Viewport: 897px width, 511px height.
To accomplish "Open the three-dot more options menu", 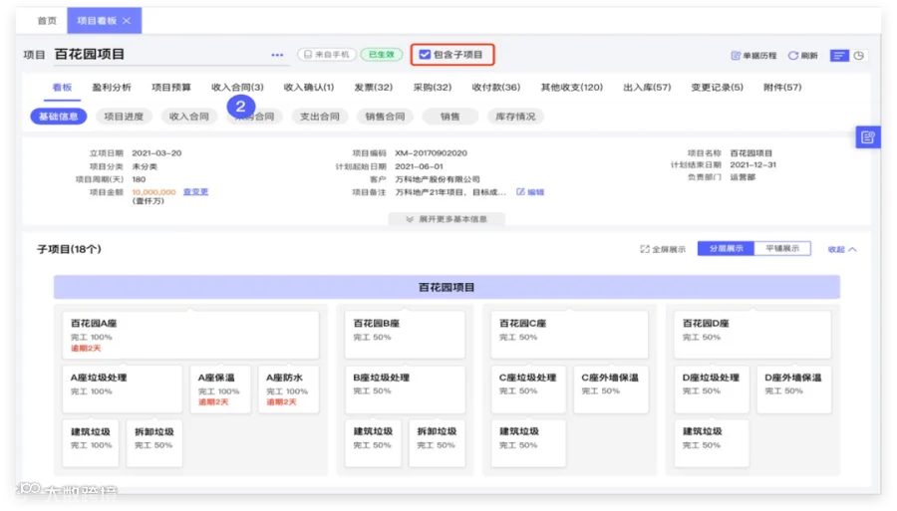I will click(x=277, y=55).
